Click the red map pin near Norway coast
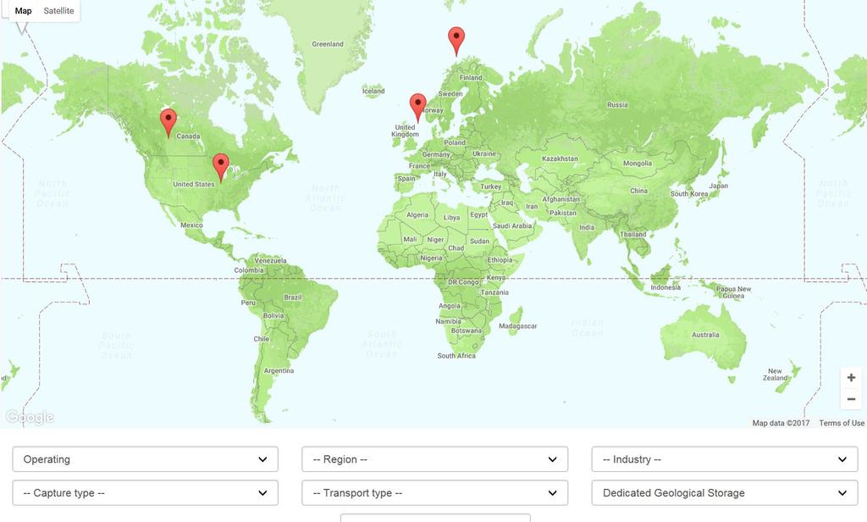Screen dimensions: 867x522 pyautogui.click(x=418, y=108)
